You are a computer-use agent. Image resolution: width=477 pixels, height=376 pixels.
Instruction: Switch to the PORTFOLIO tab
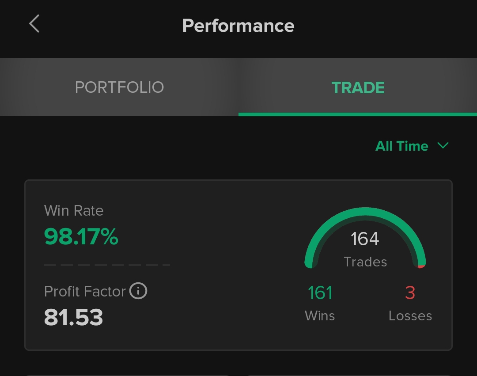pos(119,87)
